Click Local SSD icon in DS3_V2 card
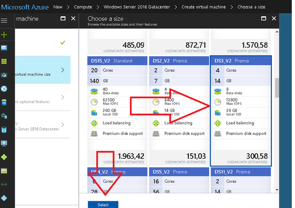Image resolution: width=295 pixels, height=208 pixels. [x=218, y=112]
